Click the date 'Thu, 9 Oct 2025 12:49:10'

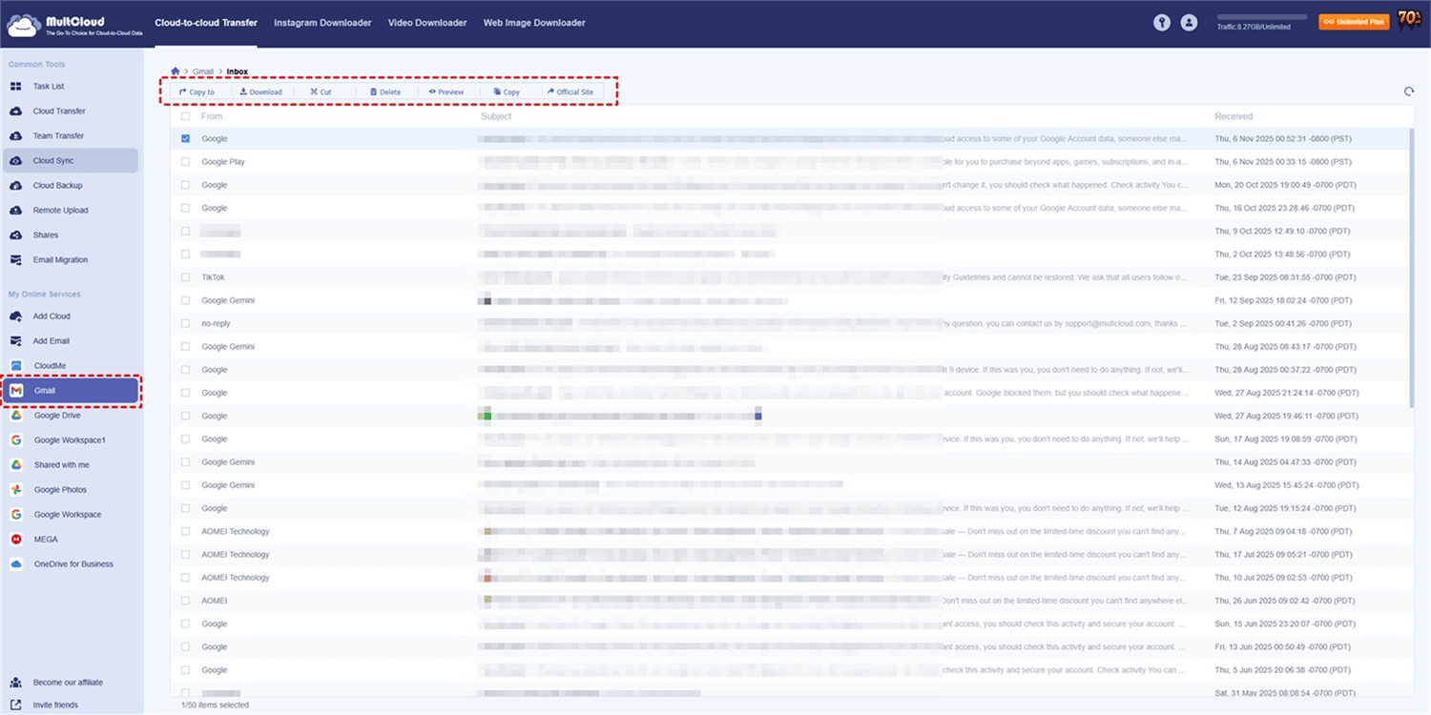click(x=1283, y=232)
